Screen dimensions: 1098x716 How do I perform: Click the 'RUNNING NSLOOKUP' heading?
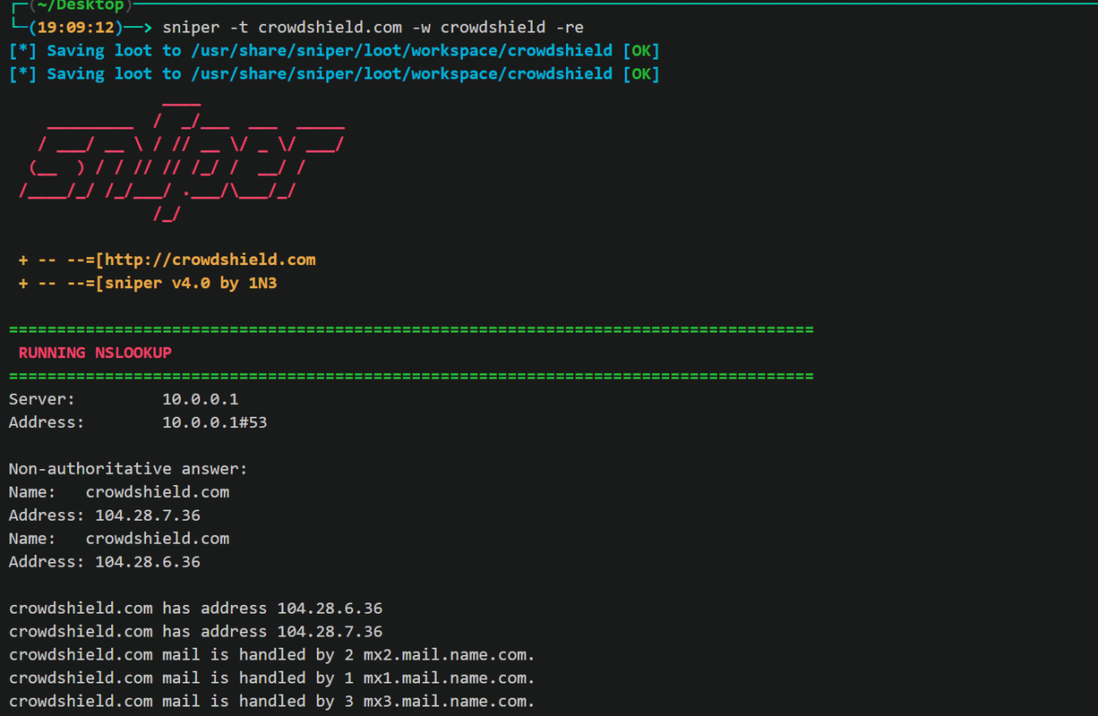click(x=95, y=353)
